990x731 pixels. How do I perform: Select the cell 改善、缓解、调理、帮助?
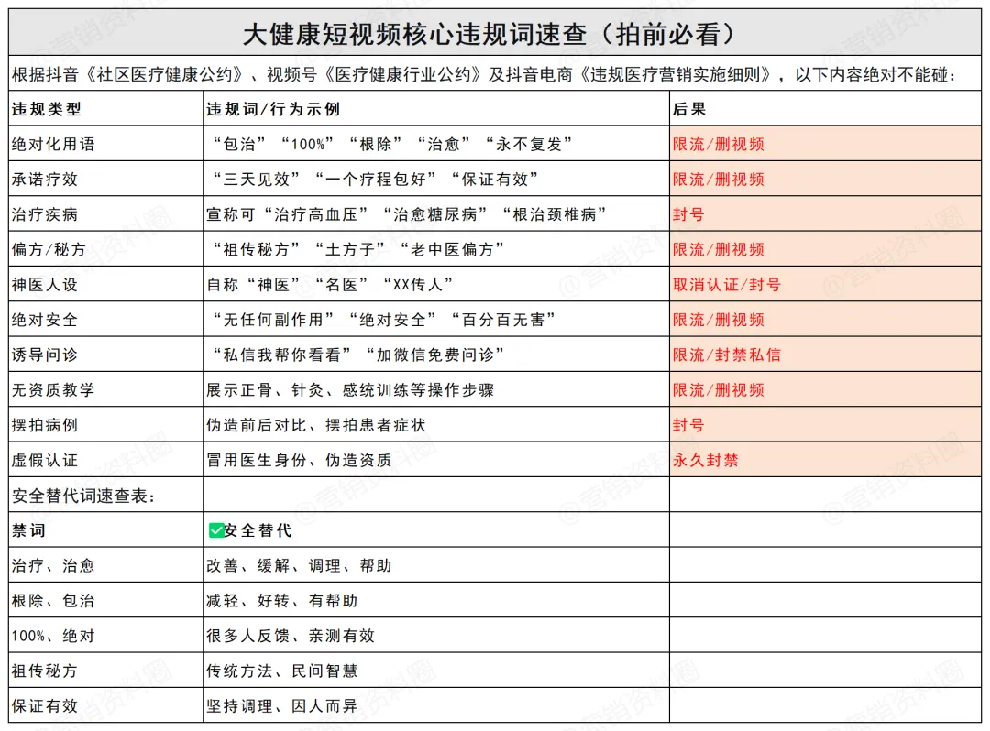pyautogui.click(x=436, y=565)
